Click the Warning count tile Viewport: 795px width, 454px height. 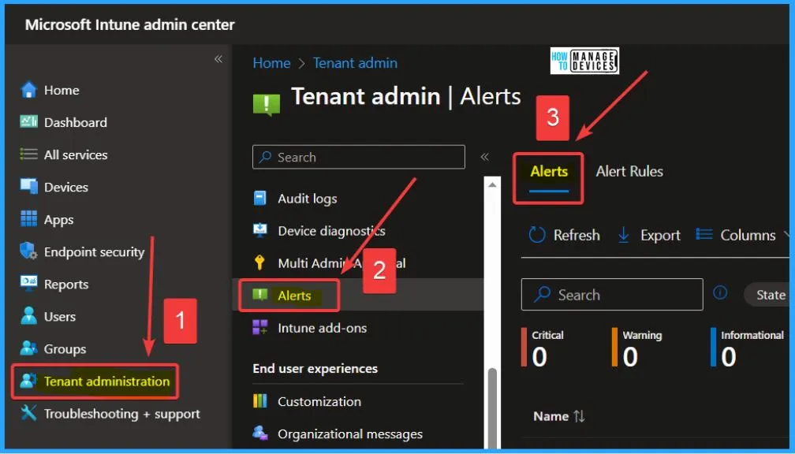[636, 347]
